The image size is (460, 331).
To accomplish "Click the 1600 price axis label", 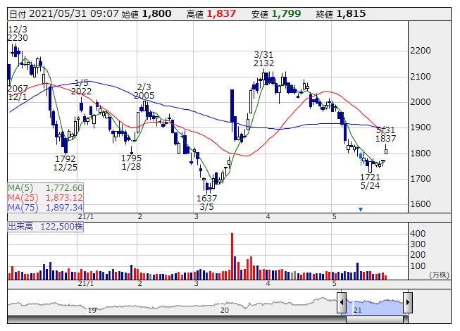I will click(420, 204).
